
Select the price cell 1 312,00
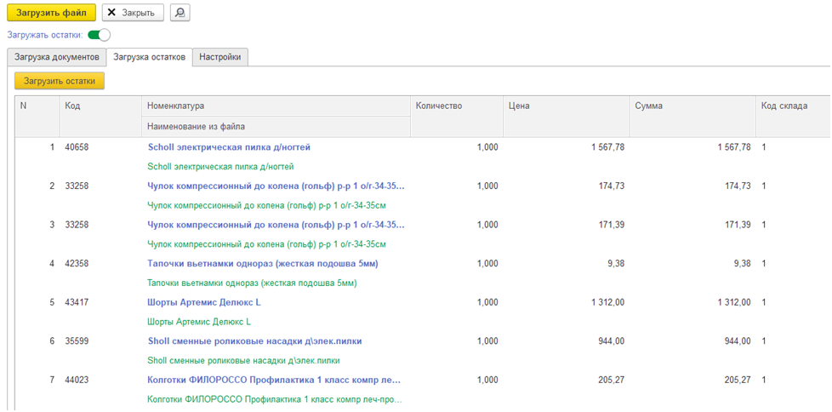[607, 303]
